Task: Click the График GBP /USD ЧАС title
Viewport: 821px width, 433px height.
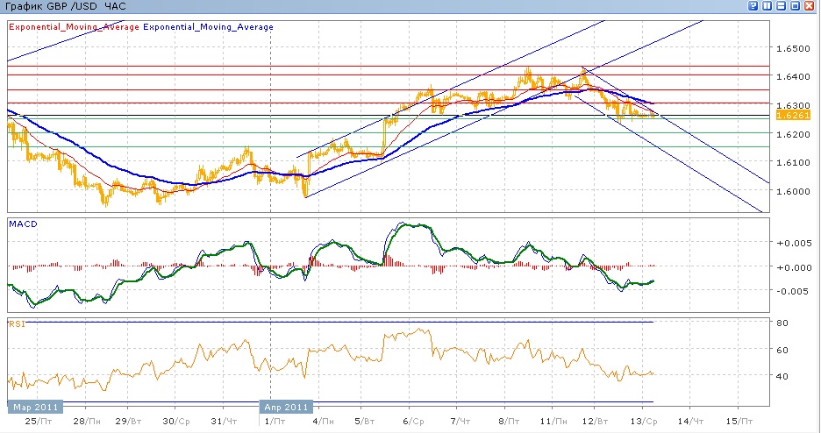Action: (x=65, y=6)
